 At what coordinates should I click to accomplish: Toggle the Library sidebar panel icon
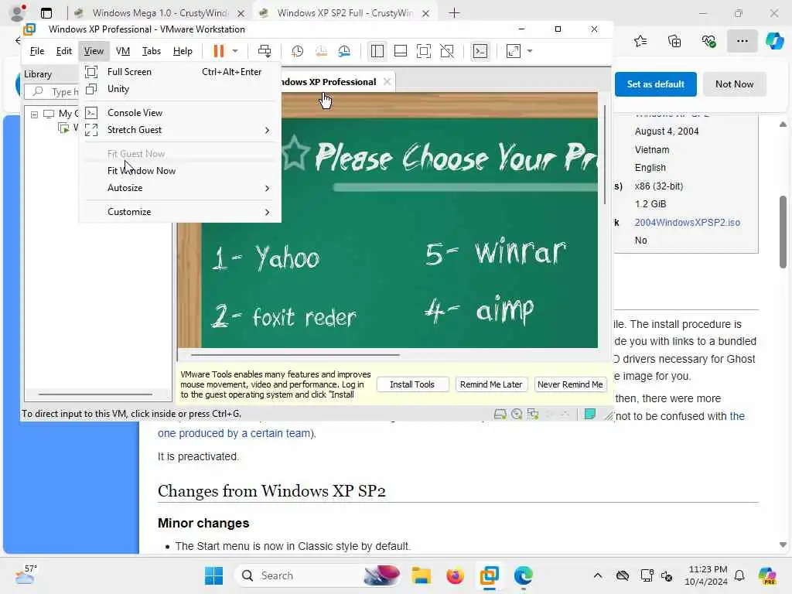pyautogui.click(x=377, y=51)
